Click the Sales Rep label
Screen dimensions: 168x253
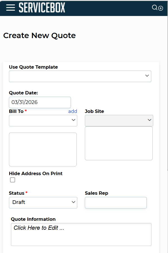coord(96,193)
